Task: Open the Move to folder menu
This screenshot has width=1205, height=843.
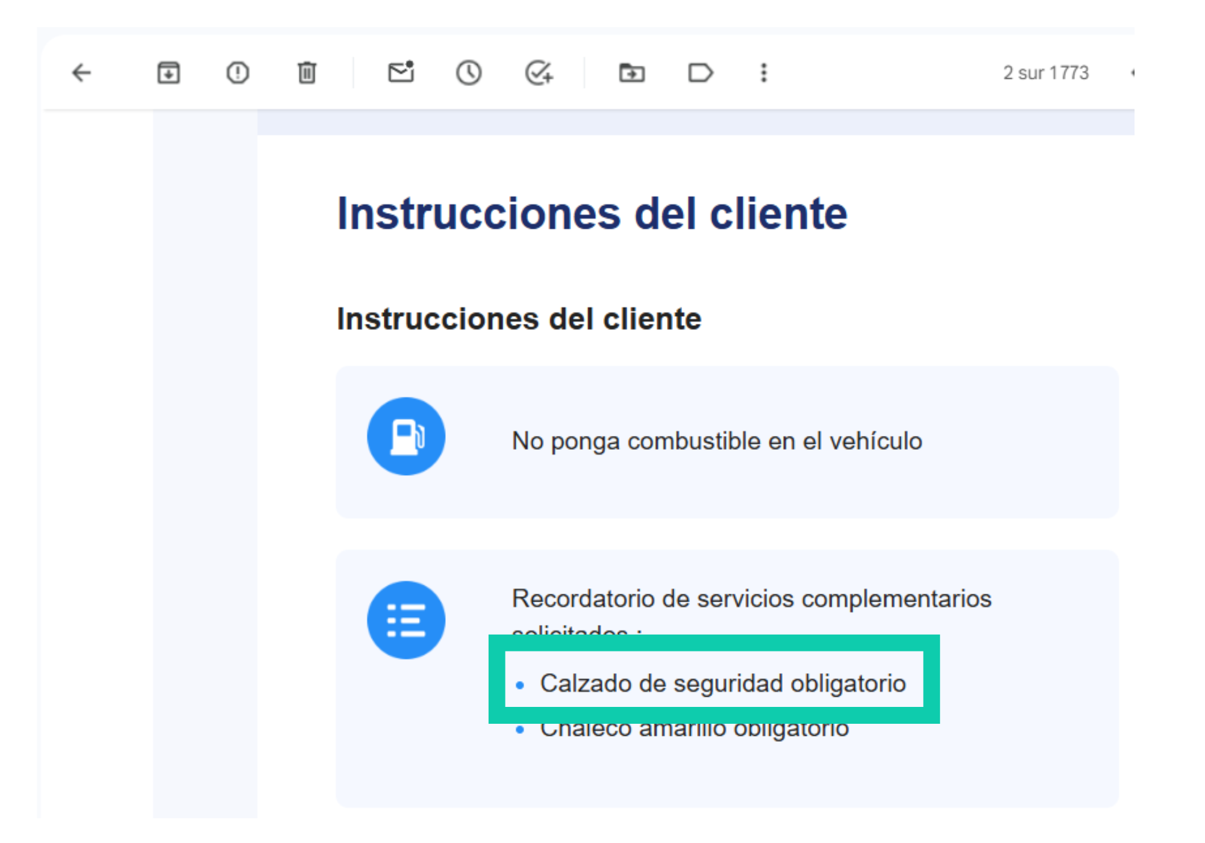Action: point(632,73)
